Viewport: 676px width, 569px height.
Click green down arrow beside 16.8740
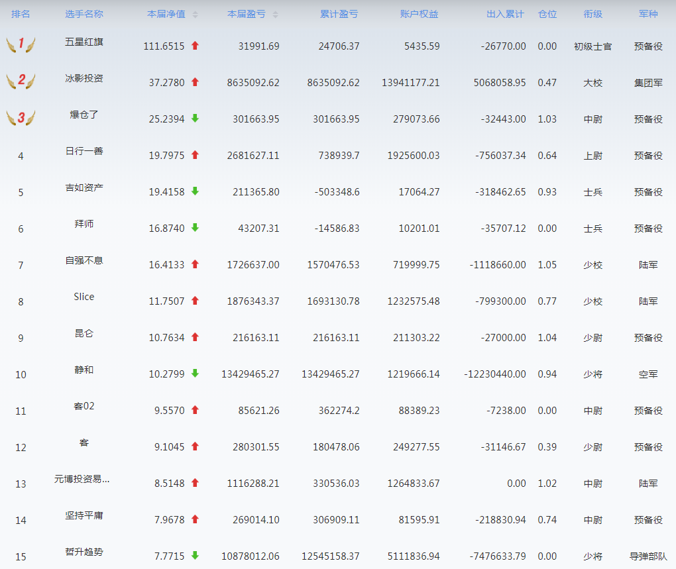pyautogui.click(x=195, y=228)
